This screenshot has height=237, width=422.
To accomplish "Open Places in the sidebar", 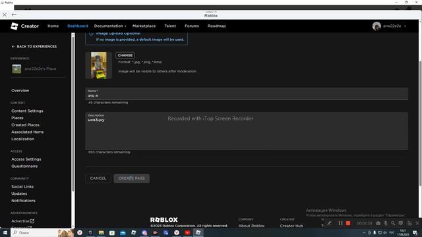I will 17,118.
